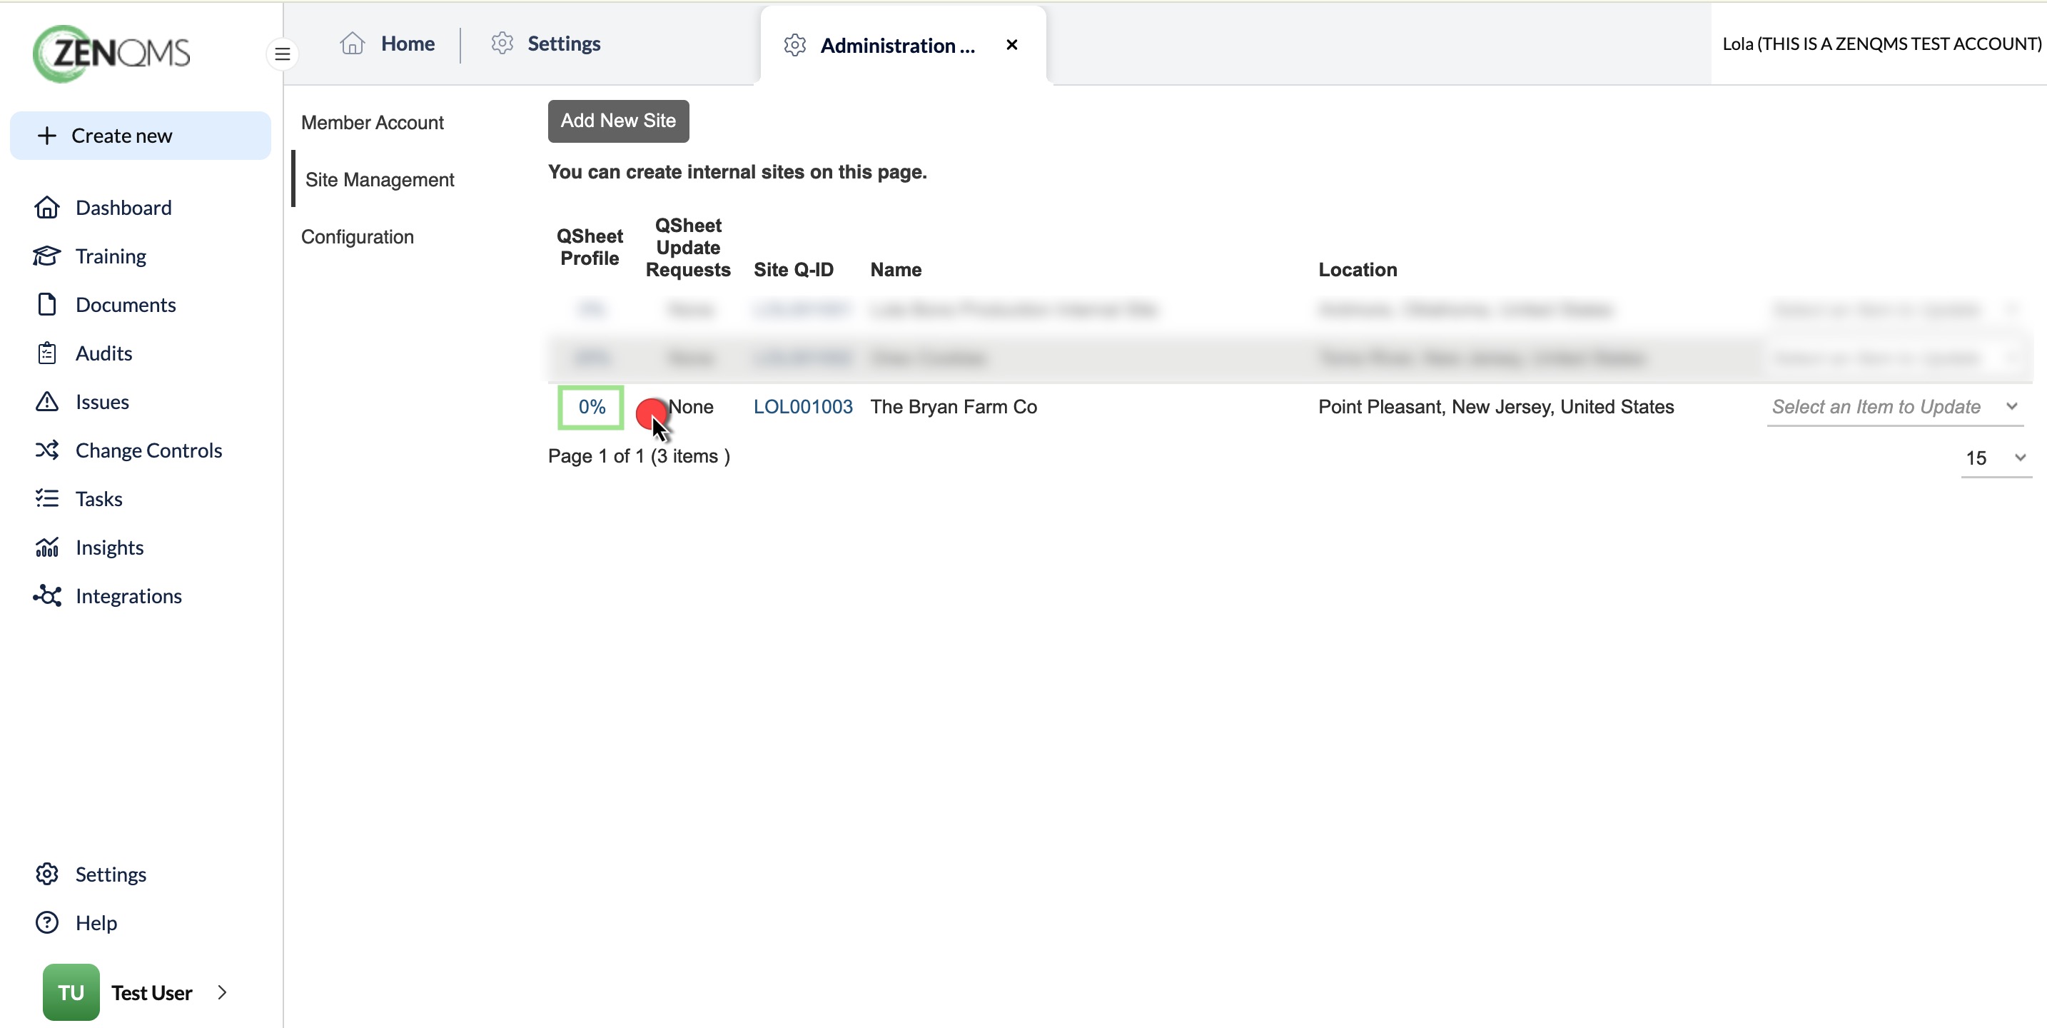The width and height of the screenshot is (2047, 1028).
Task: Click the Dashboard house icon
Action: point(47,208)
